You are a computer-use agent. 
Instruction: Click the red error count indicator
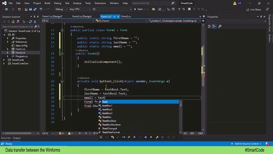(x=61, y=133)
